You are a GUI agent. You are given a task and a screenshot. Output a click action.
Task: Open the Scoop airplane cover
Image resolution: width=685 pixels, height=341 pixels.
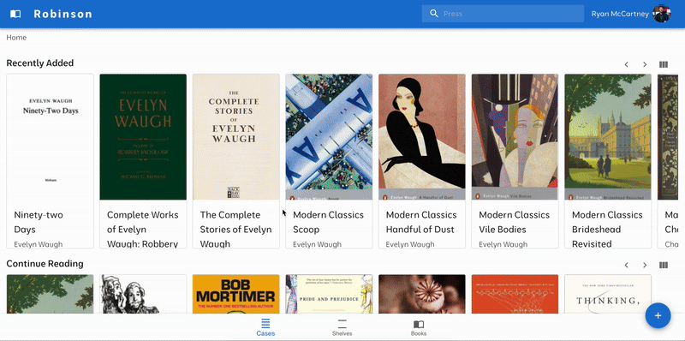(329, 137)
